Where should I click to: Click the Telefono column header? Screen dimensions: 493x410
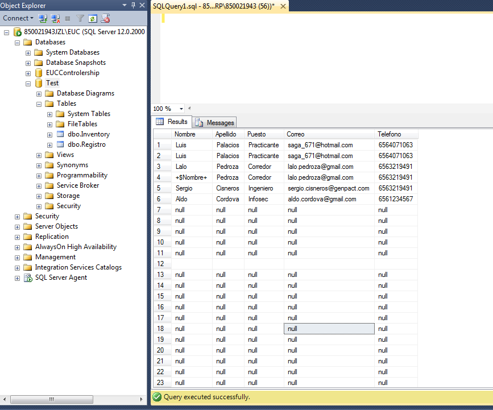pos(396,134)
